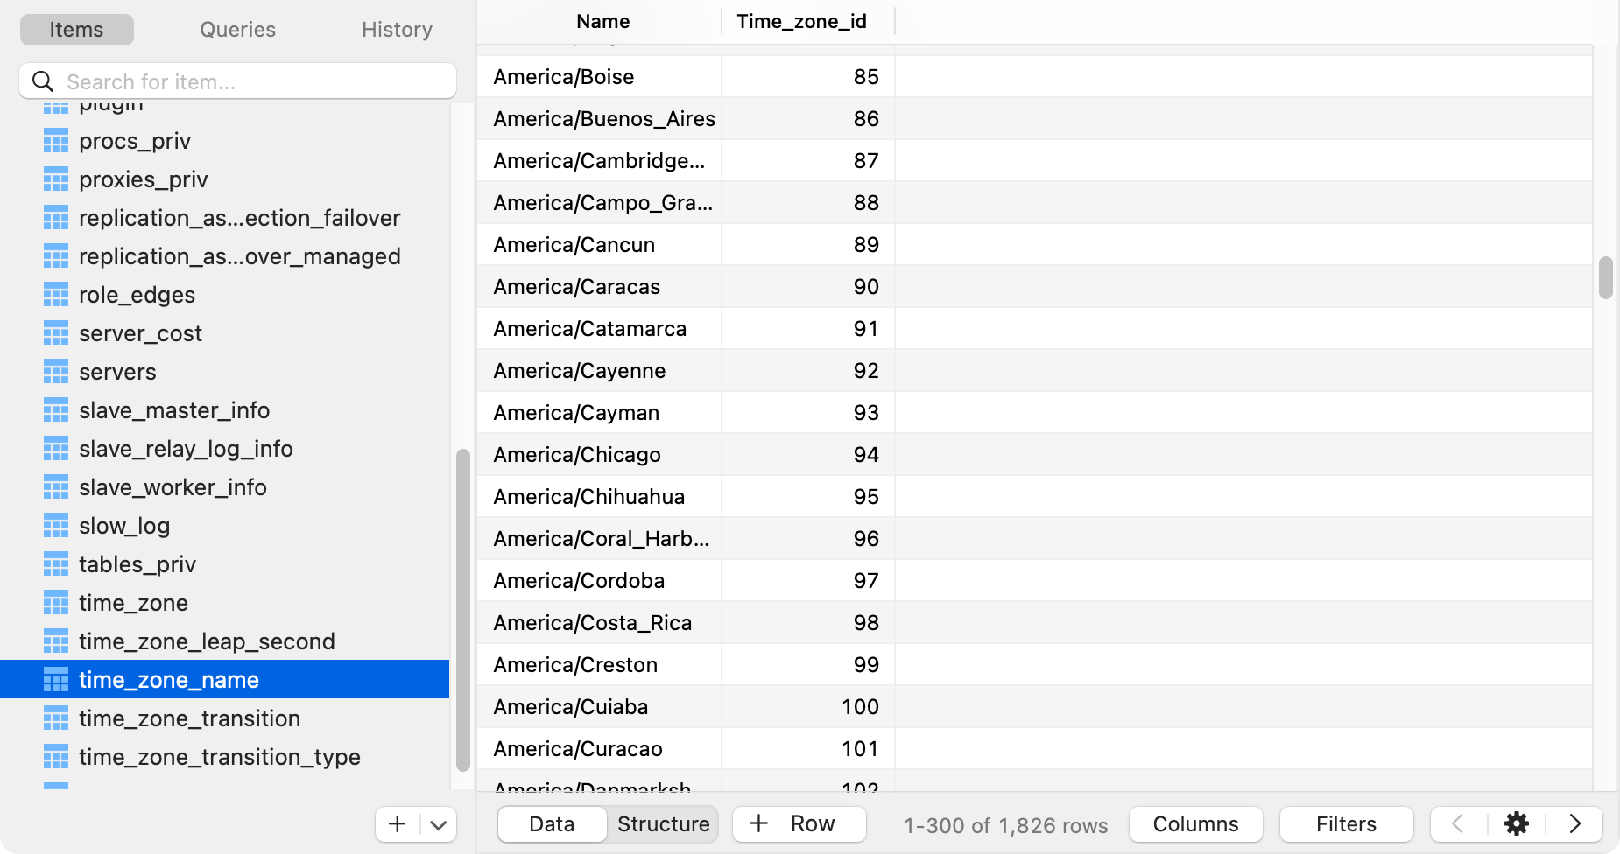The image size is (1620, 854).
Task: Click the table icon beside time_zone_transition_type
Action: tap(56, 757)
